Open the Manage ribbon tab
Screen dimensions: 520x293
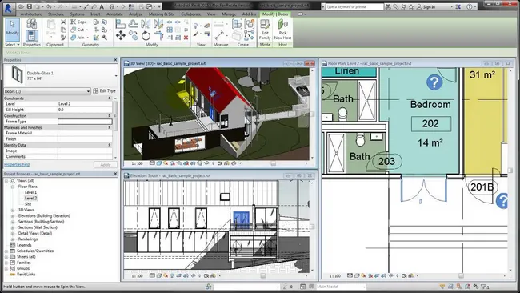(229, 14)
